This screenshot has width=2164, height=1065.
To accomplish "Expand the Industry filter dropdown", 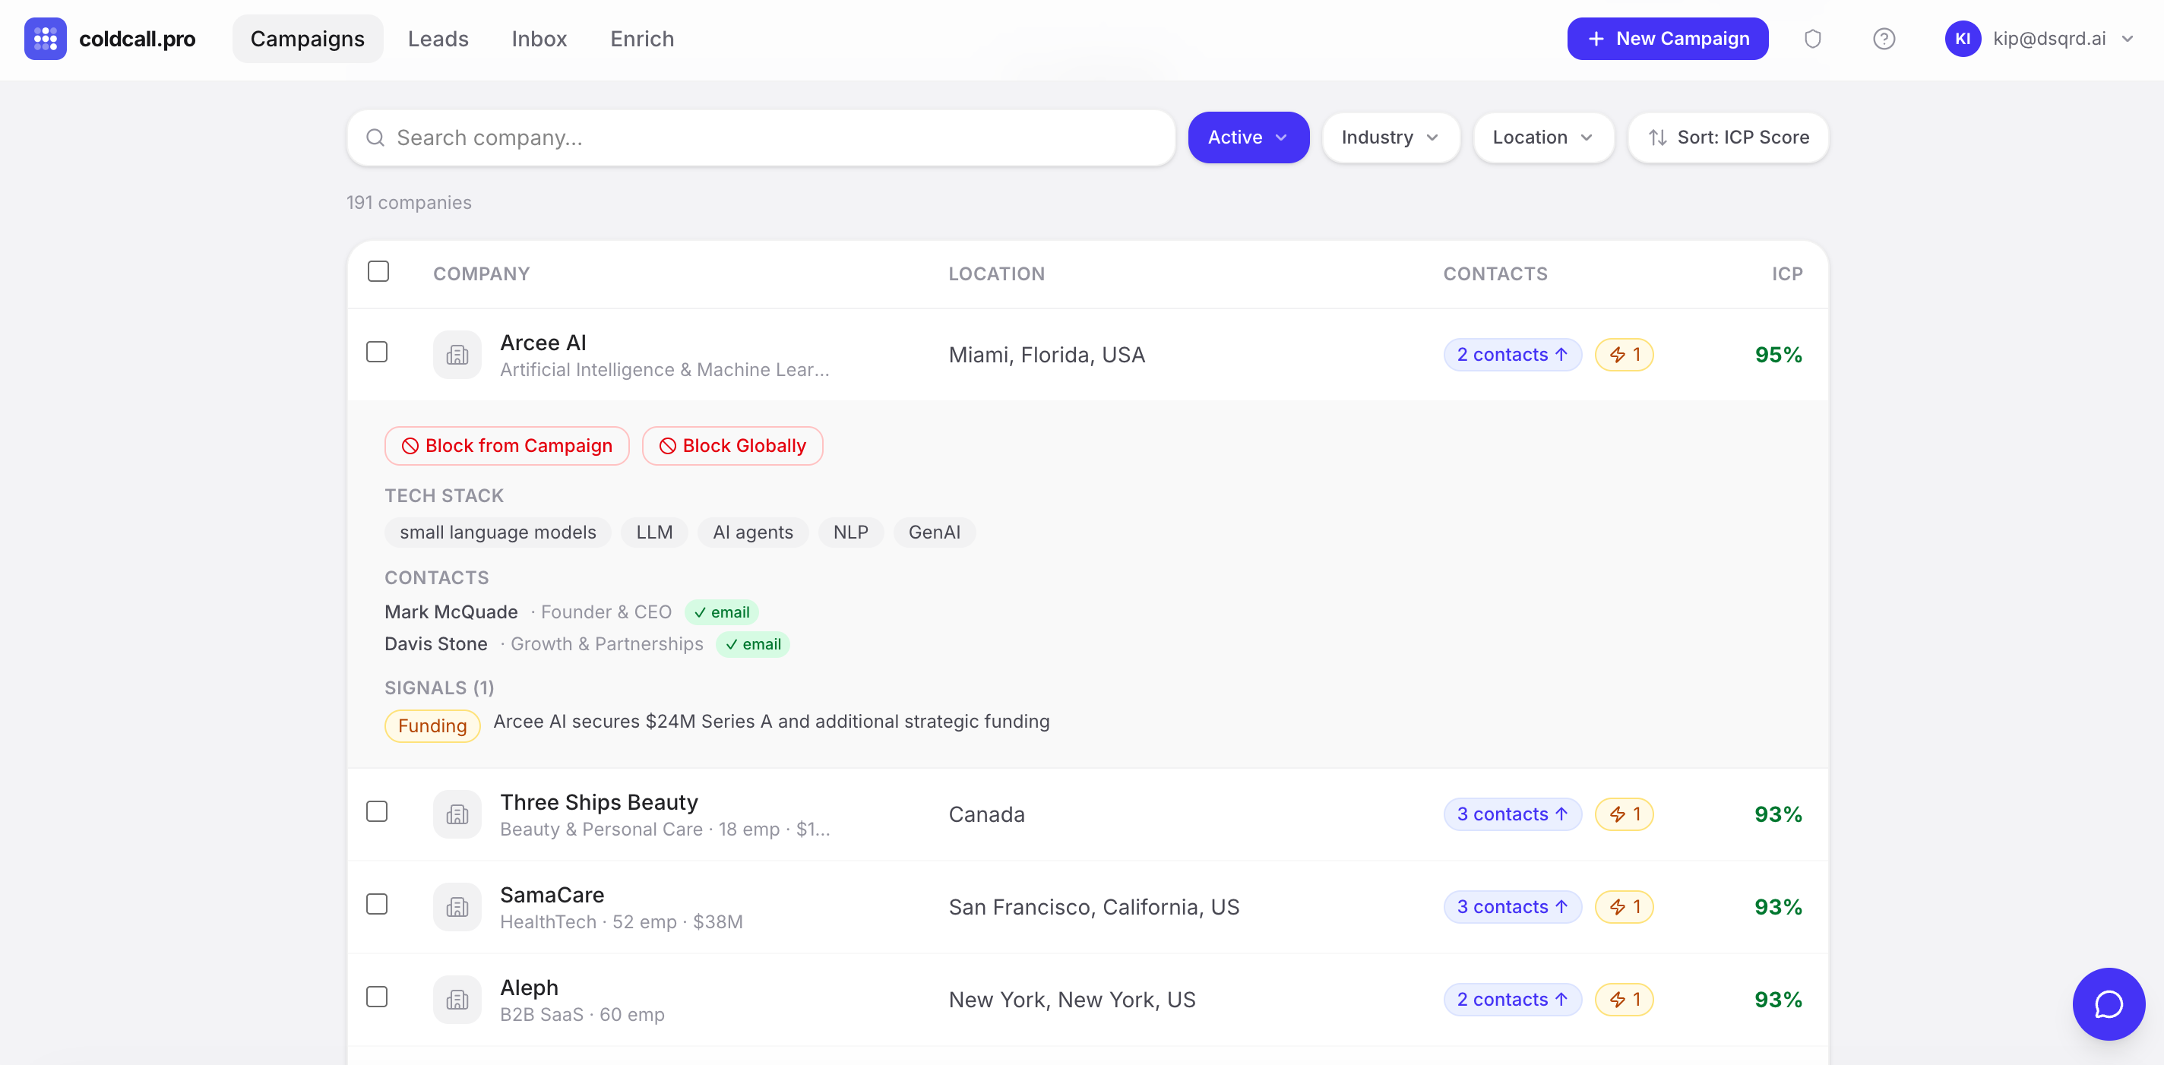I will [x=1390, y=137].
